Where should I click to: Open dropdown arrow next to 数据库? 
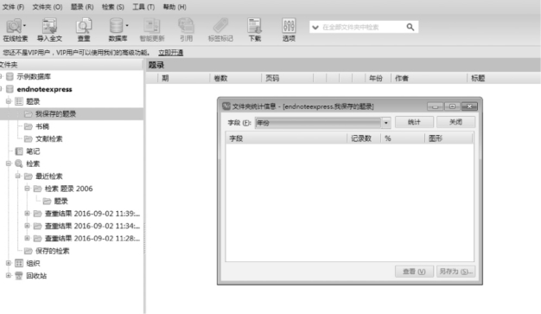[127, 25]
